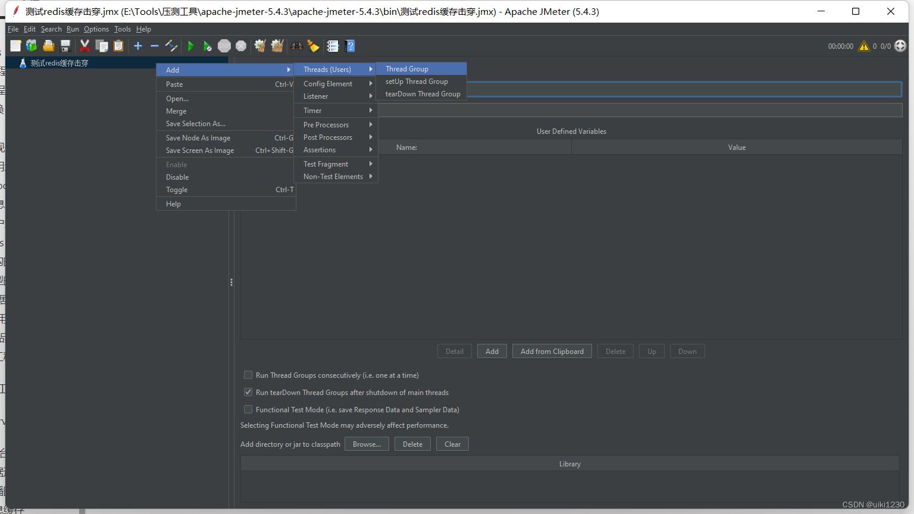Screen dimensions: 914x514
Task: Click Add button under variables table
Action: coord(492,352)
